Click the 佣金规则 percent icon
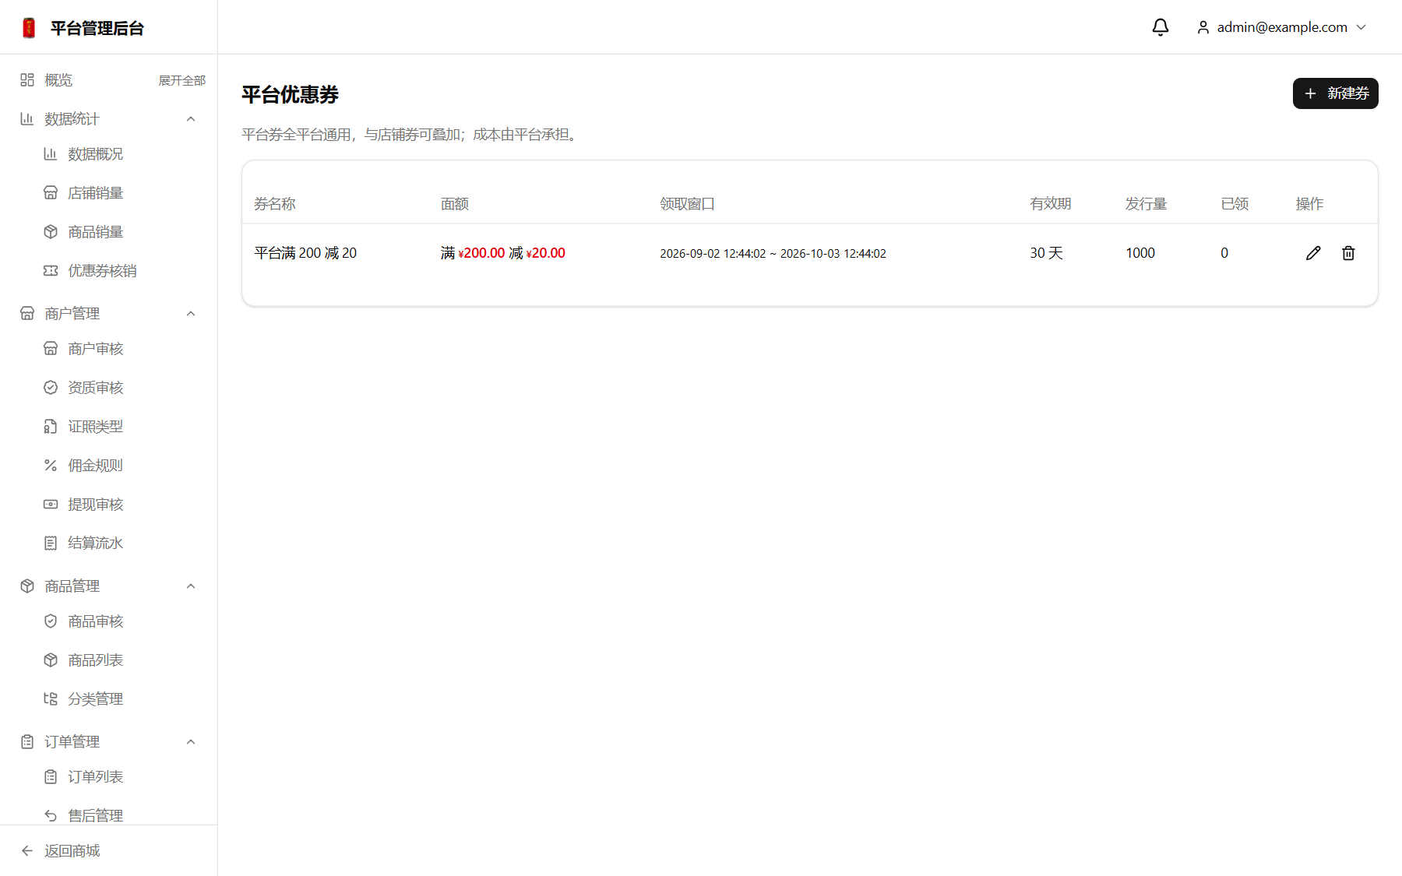 tap(51, 465)
